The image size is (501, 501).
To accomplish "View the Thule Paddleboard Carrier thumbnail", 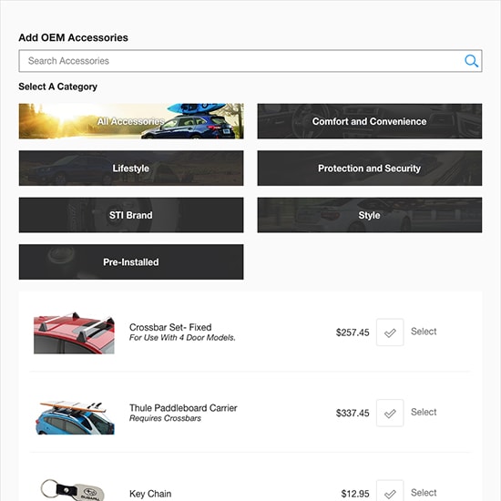I will [x=75, y=418].
